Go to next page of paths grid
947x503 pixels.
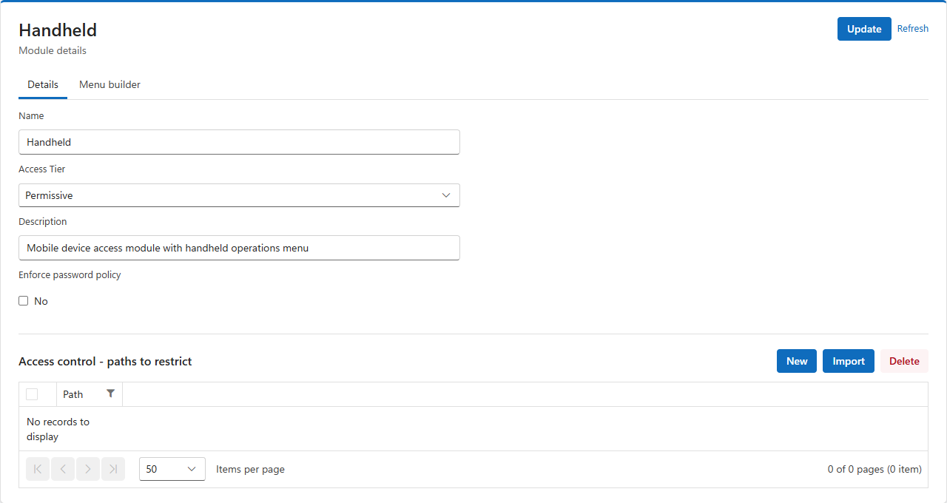[x=88, y=469]
